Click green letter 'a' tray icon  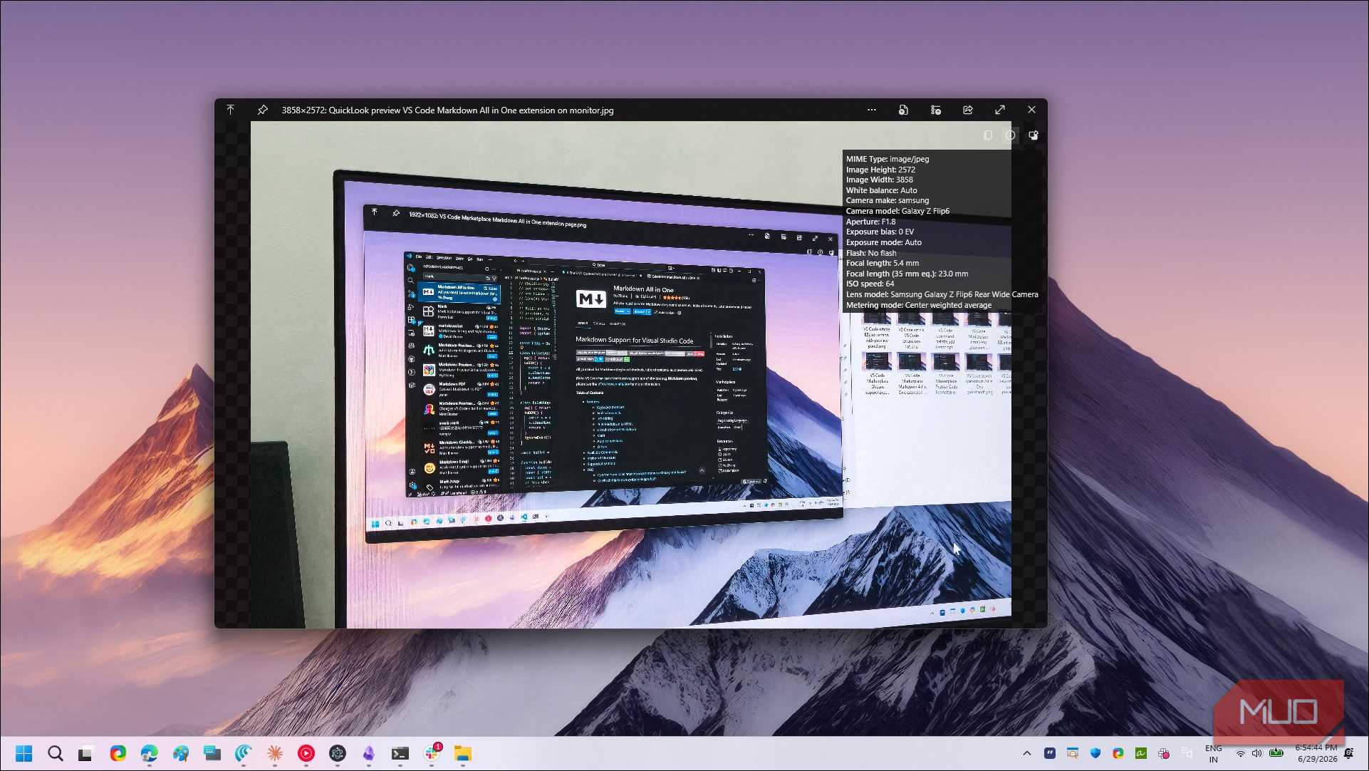point(1140,753)
